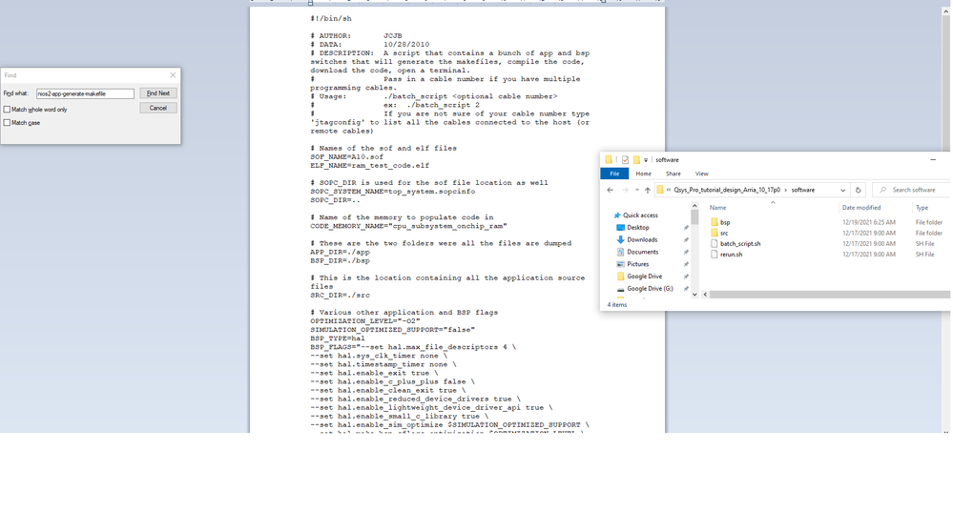Viewport: 953px width, 512px height.
Task: Refresh the software folder view
Action: (x=859, y=190)
